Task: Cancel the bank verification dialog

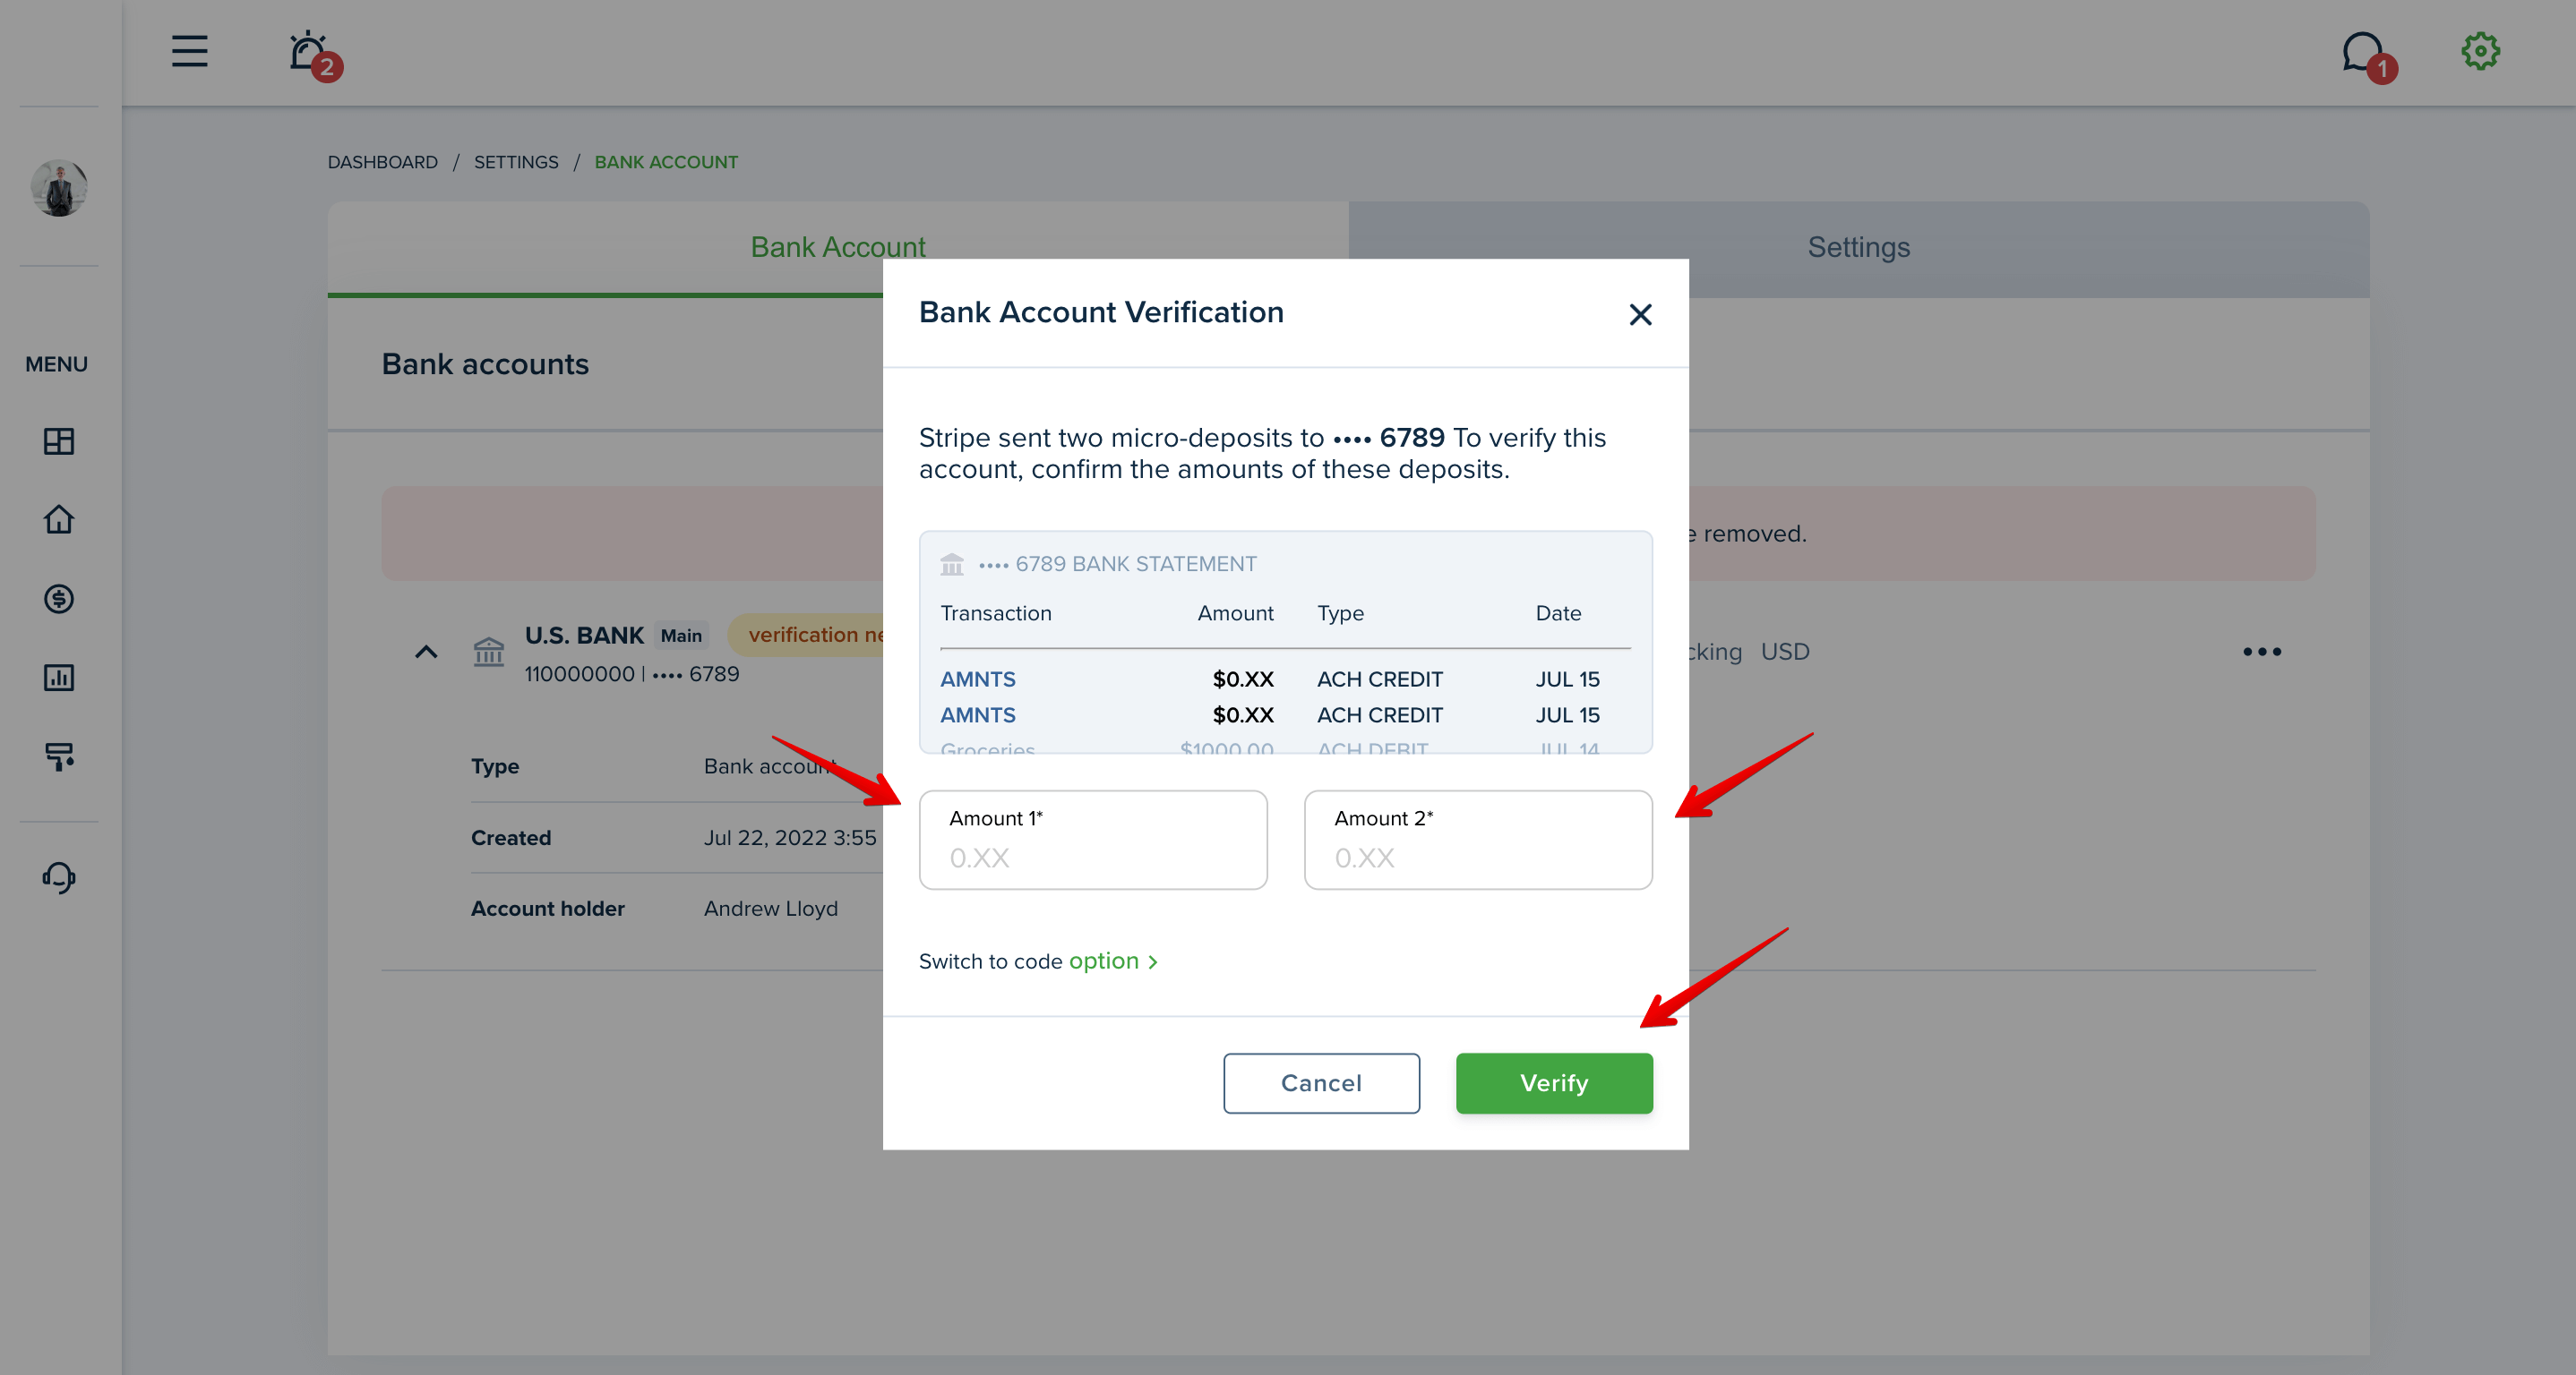Action: pos(1321,1083)
